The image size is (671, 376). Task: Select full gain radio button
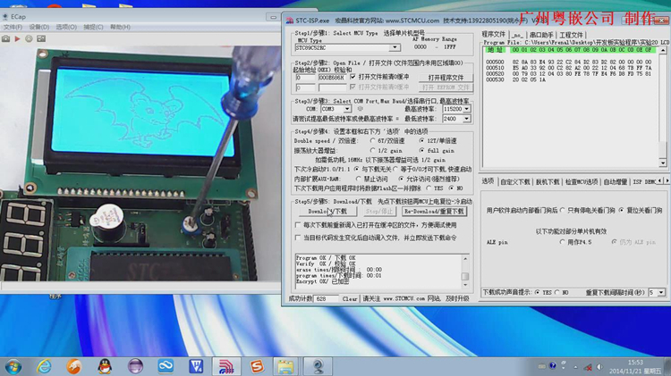[422, 150]
